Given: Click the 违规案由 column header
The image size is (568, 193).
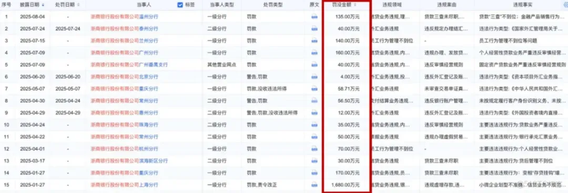Looking at the screenshot, I should (447, 5).
